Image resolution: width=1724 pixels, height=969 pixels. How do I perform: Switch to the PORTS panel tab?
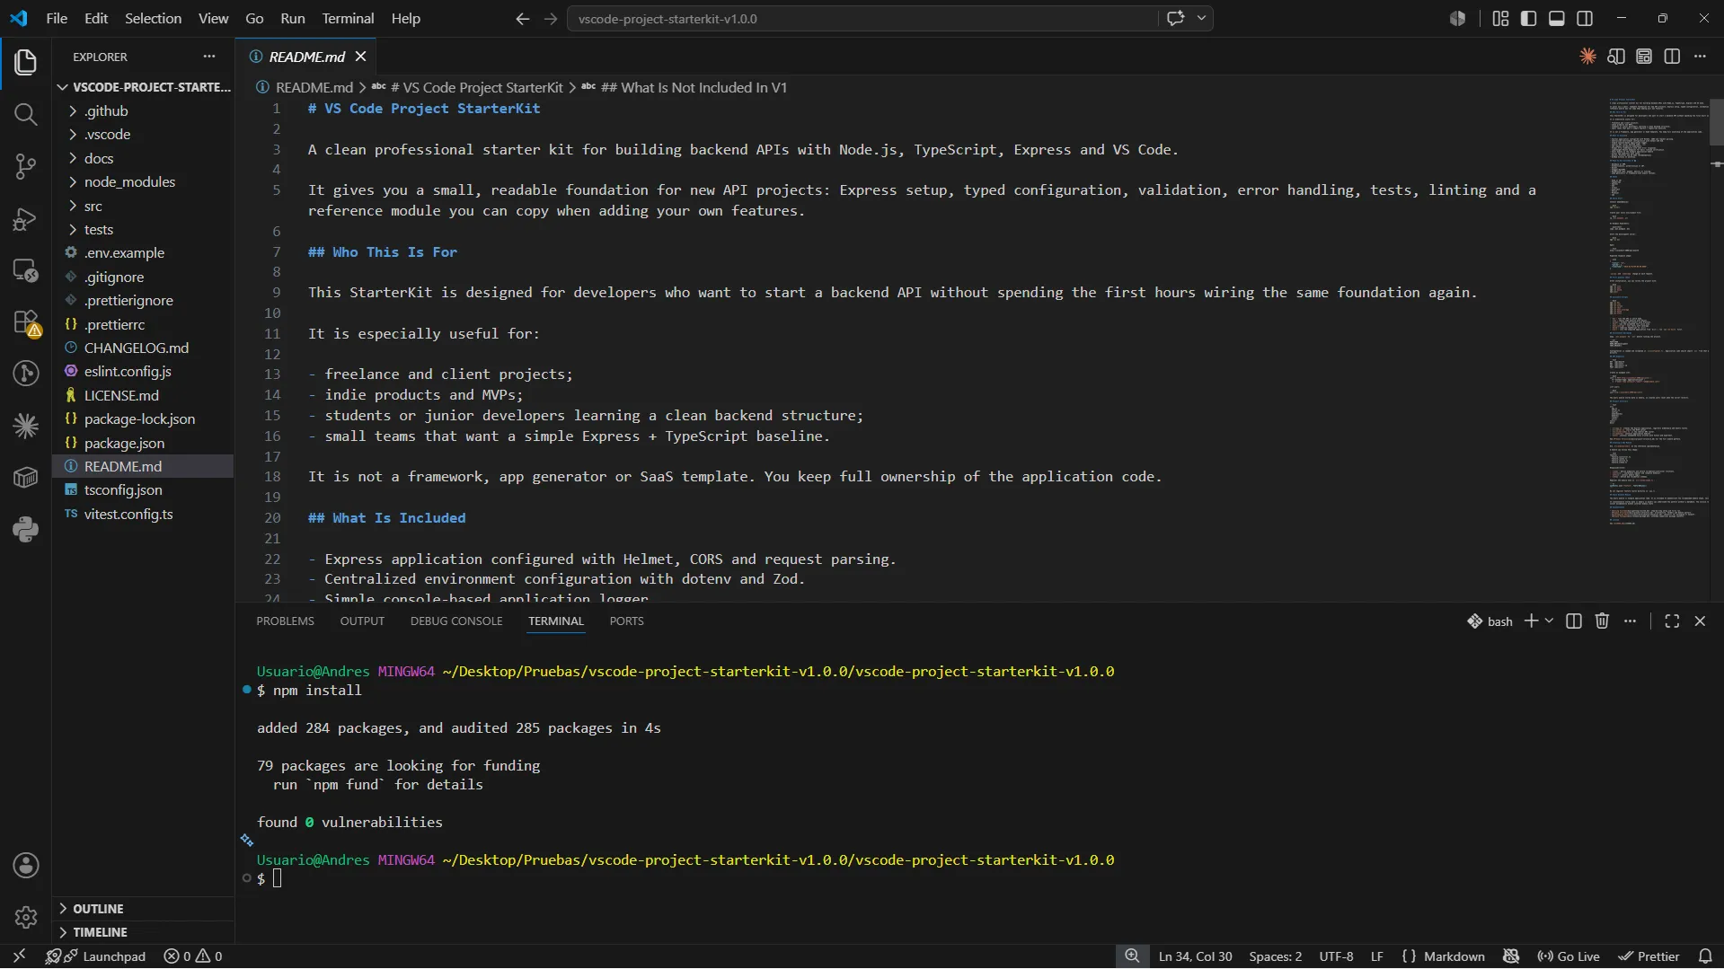pos(626,621)
